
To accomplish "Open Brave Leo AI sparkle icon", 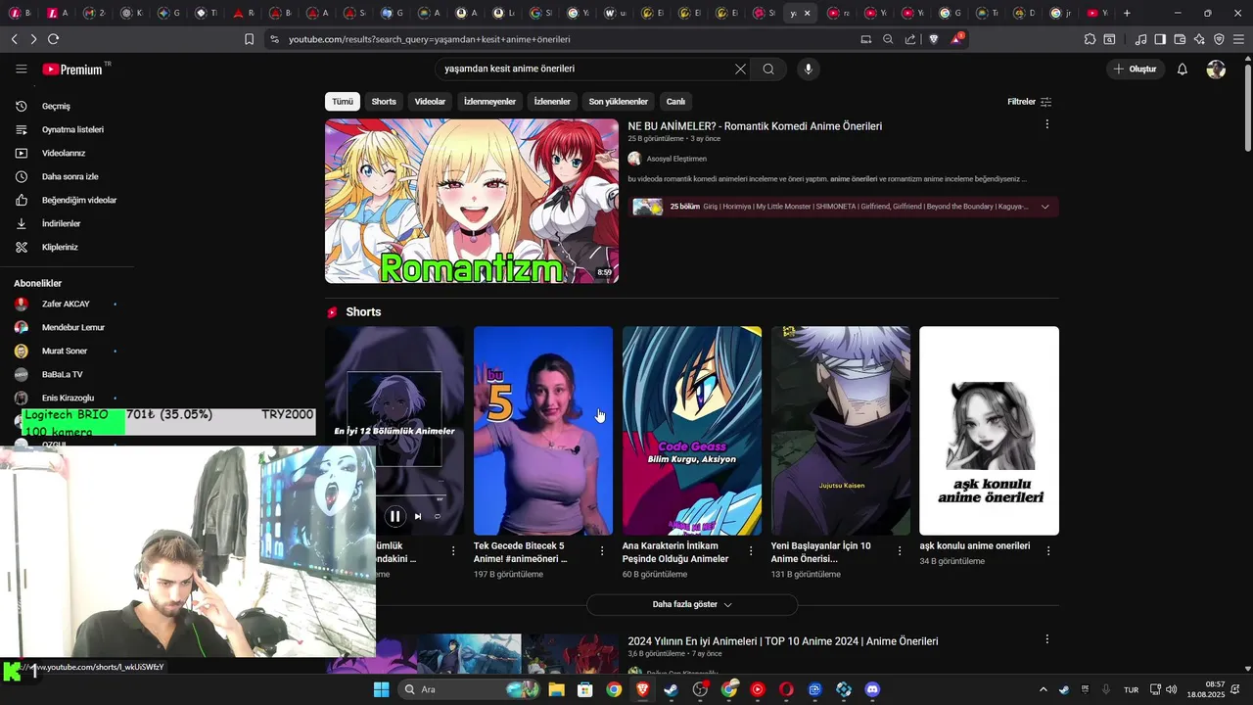I will point(1199,39).
